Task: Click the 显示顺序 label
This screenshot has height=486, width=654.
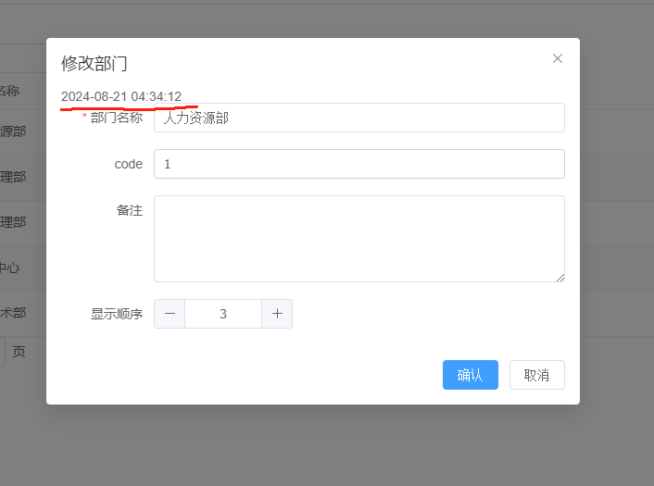Action: pos(117,314)
